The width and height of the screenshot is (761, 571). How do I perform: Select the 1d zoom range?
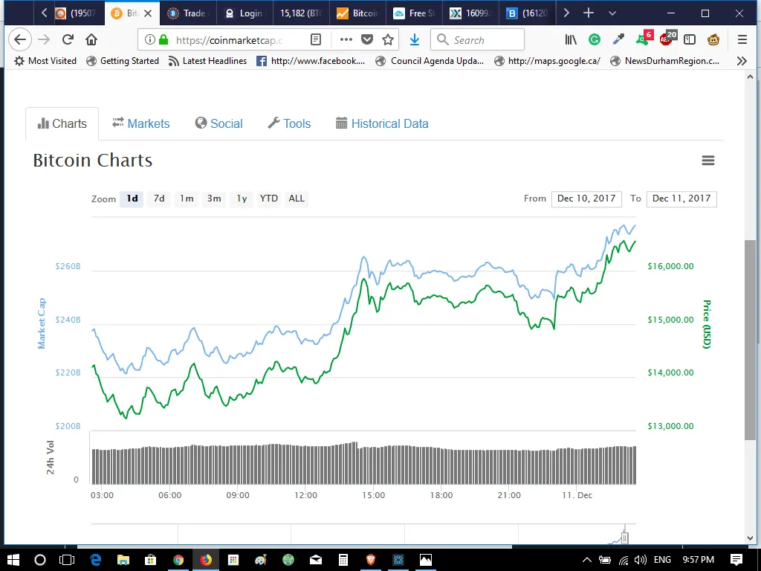coord(132,199)
